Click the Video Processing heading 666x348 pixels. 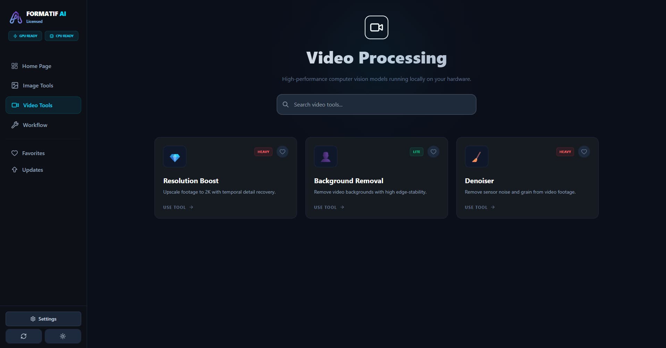pyautogui.click(x=376, y=58)
